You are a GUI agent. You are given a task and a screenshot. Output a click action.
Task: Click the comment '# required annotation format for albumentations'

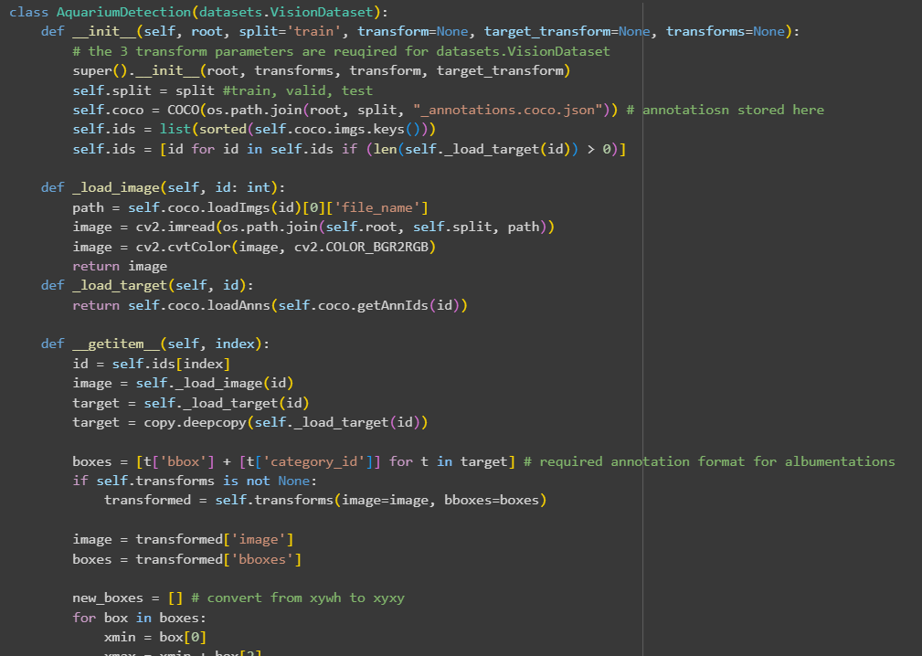point(709,461)
